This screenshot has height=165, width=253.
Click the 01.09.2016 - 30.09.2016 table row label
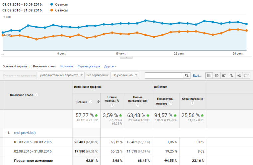[x=33, y=142]
